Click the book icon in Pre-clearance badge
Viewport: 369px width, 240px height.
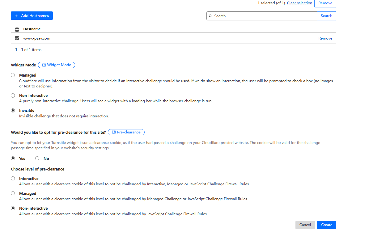click(x=114, y=132)
